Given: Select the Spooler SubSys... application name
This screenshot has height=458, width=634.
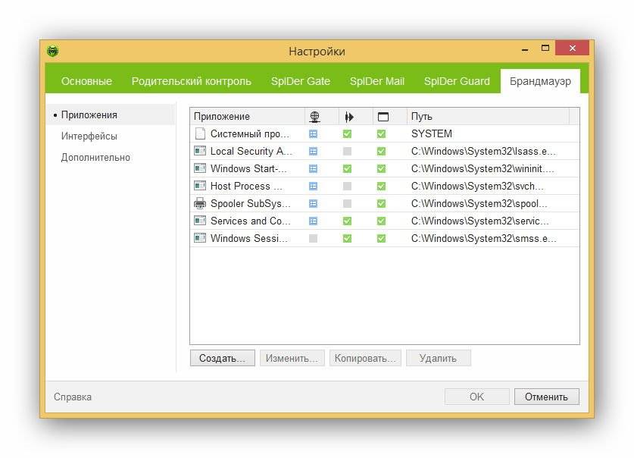Looking at the screenshot, I should [250, 203].
